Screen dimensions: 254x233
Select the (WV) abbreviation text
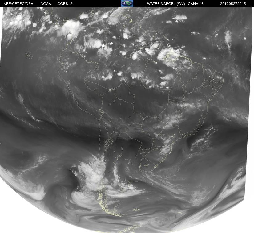point(181,4)
